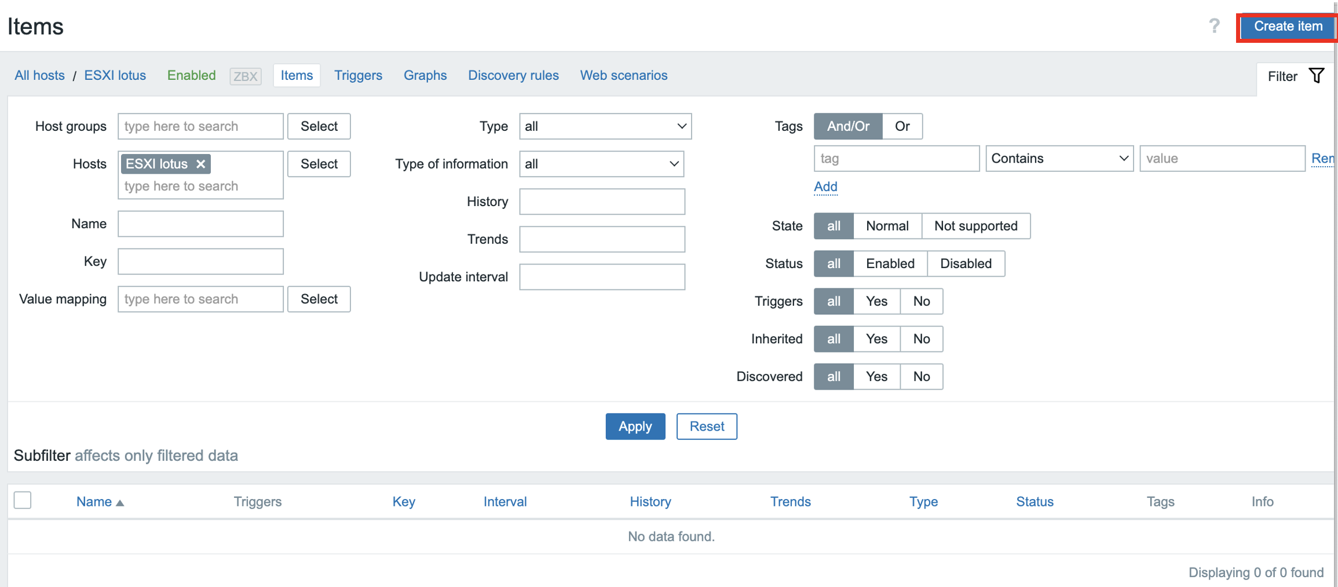Reset the filter form
The image size is (1338, 587).
[706, 427]
